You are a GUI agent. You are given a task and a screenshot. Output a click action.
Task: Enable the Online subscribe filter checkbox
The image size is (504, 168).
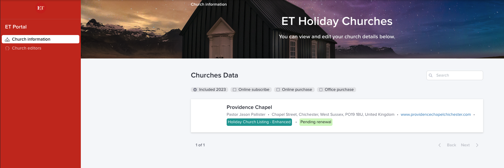(x=235, y=90)
